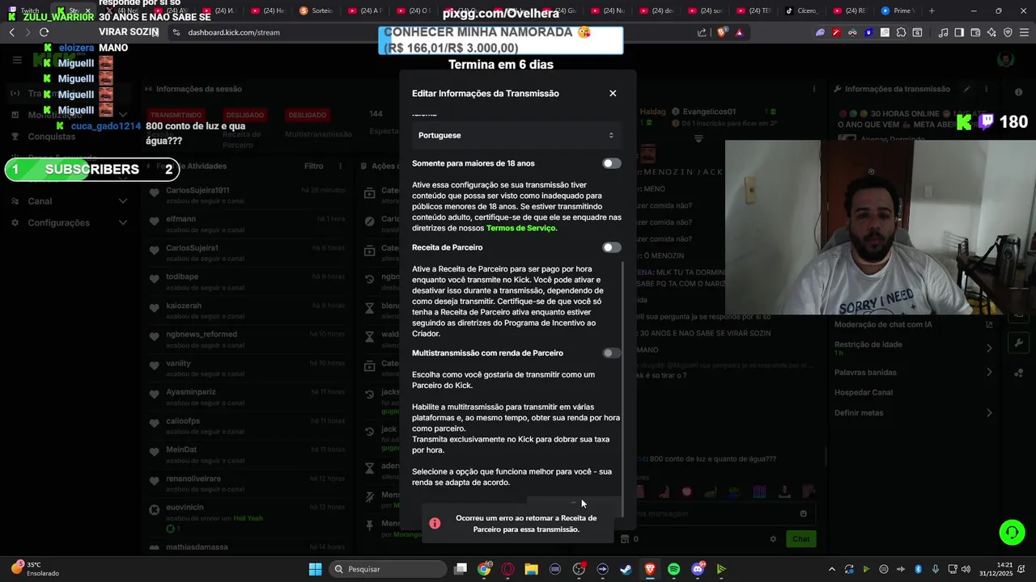The width and height of the screenshot is (1036, 582).
Task: Select the ngbnews_reformed activity row
Action: click(x=248, y=339)
